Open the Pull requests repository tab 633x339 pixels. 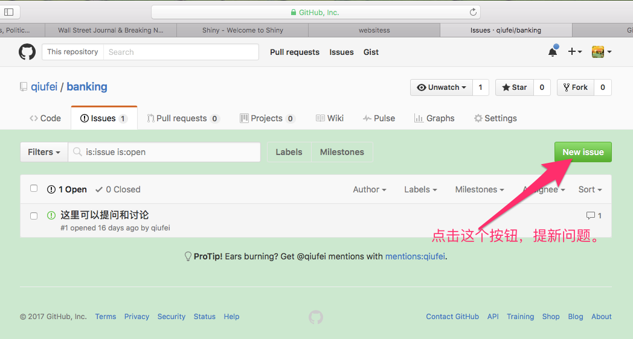(x=183, y=118)
